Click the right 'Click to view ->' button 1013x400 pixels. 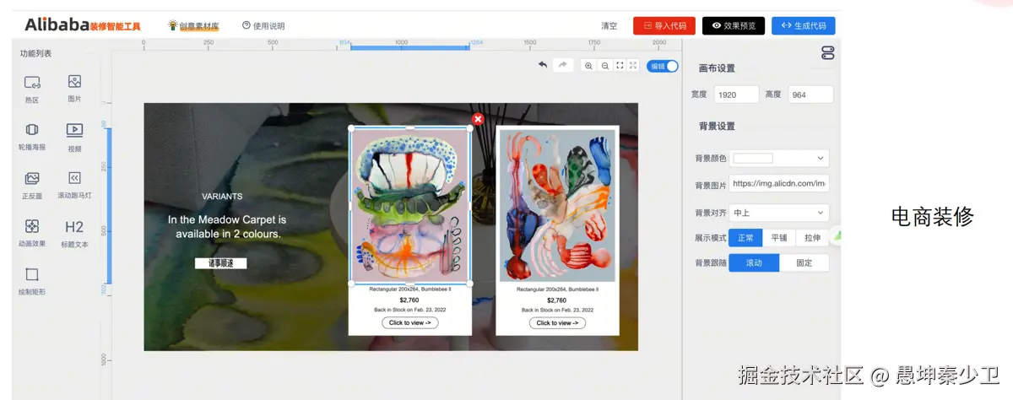(x=557, y=322)
